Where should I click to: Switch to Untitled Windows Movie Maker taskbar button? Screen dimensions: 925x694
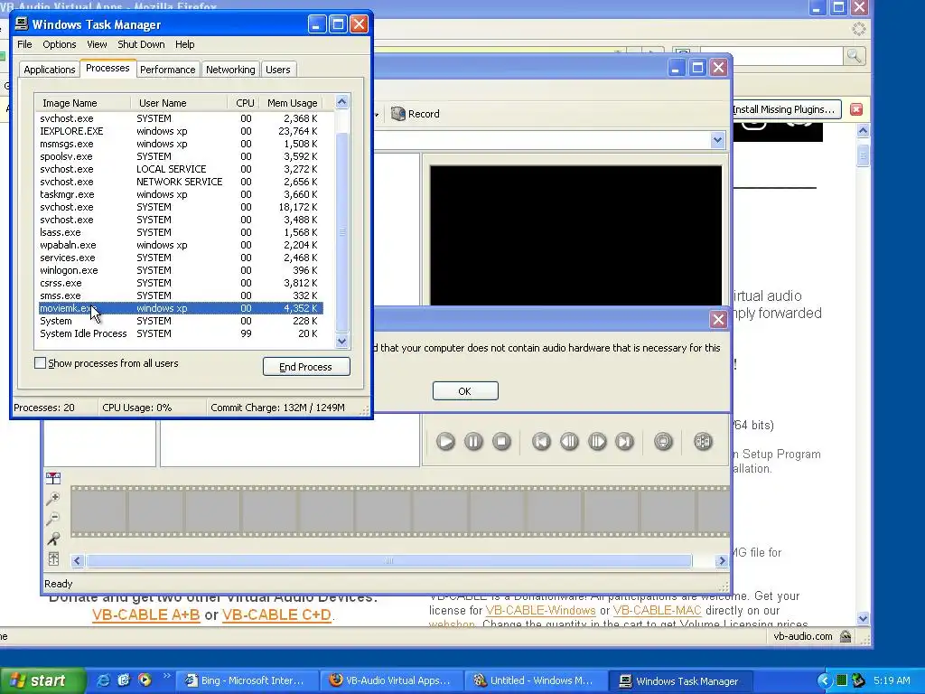pyautogui.click(x=537, y=680)
